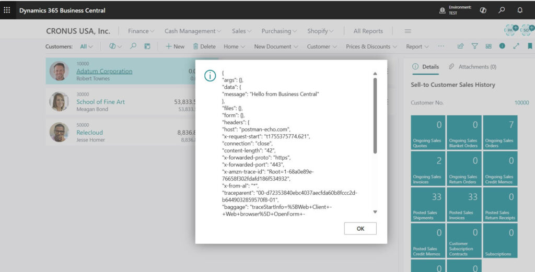This screenshot has height=272, width=535.
Task: Click the Posted Sales Invoices tile
Action: (x=464, y=204)
